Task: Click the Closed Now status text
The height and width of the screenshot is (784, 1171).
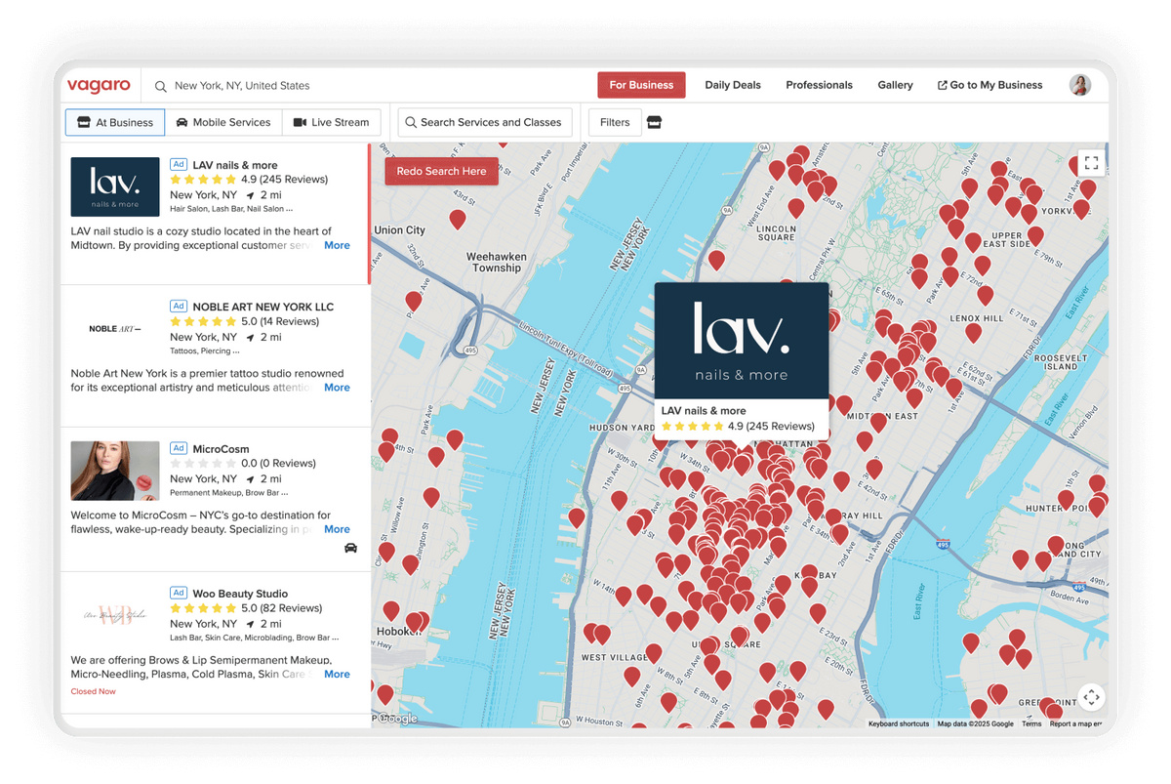Action: (94, 691)
